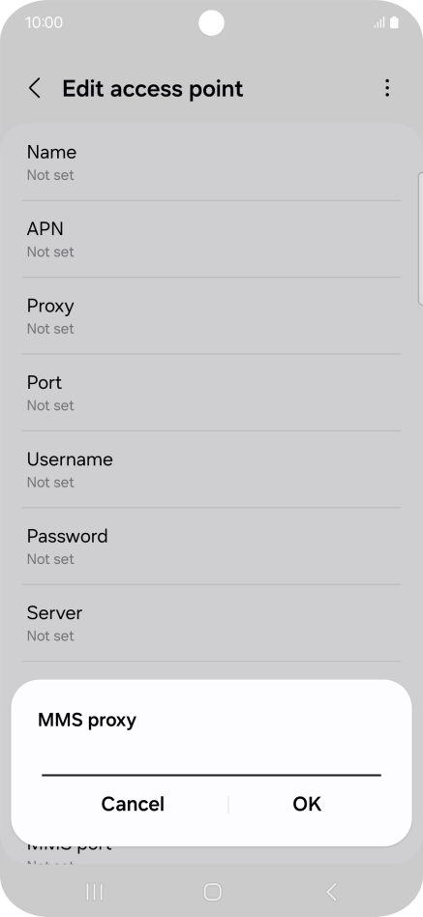Tap the recent apps navigation icon
The image size is (423, 917).
(x=94, y=891)
